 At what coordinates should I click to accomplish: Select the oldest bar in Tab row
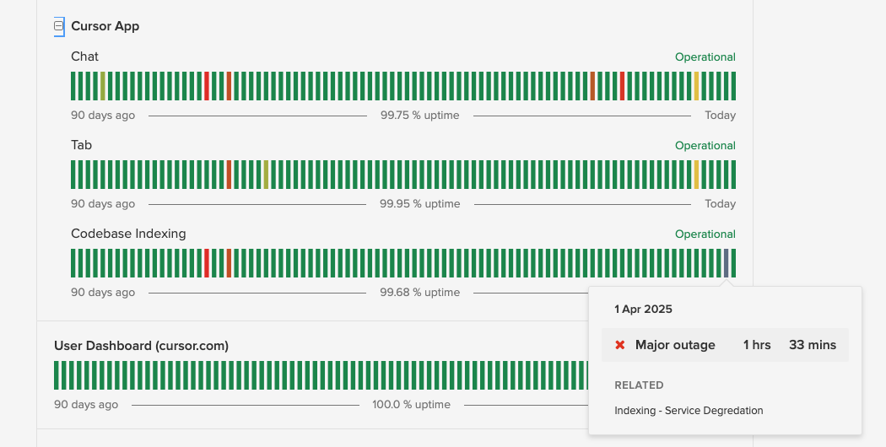coord(73,175)
